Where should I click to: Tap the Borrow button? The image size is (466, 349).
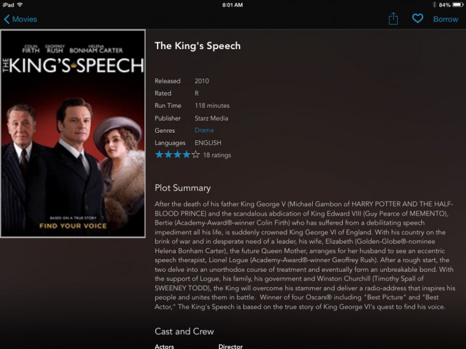(446, 19)
